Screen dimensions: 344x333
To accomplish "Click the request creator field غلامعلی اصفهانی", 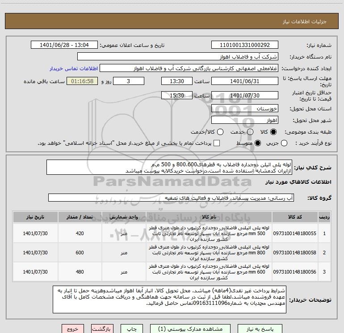I will click(x=189, y=68).
